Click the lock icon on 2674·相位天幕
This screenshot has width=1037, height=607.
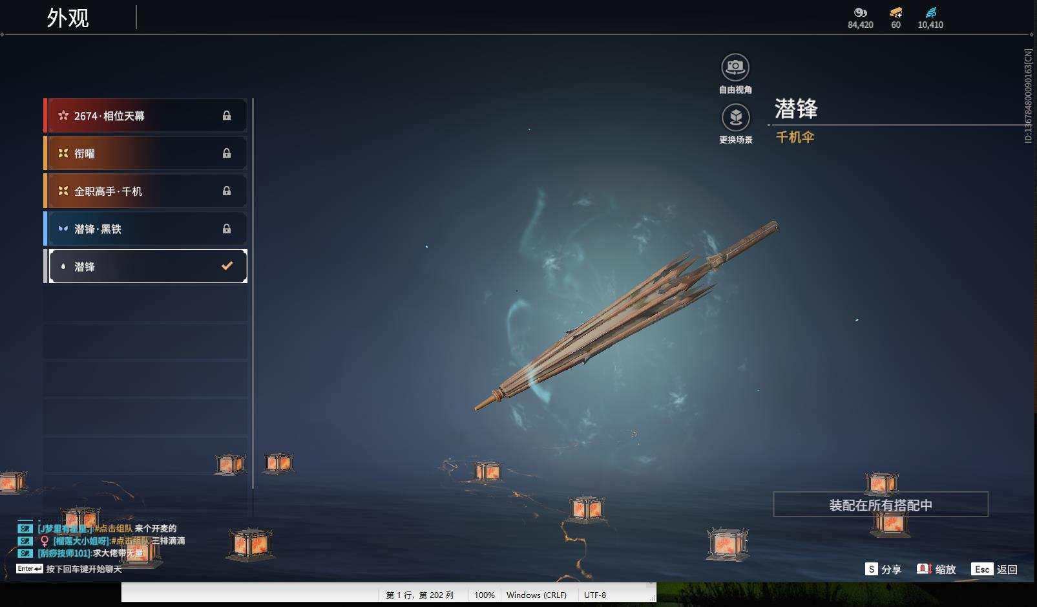pos(227,116)
